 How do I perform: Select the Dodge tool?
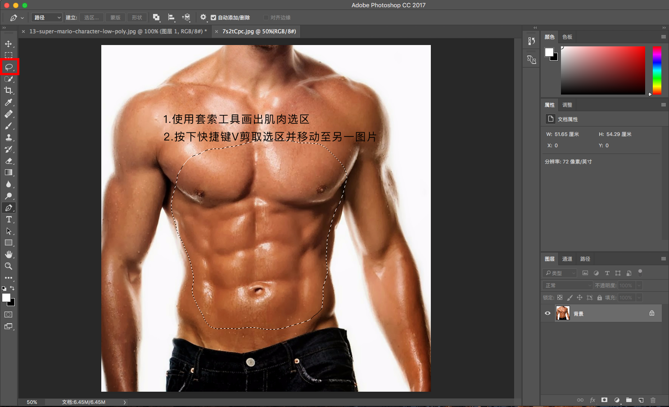(x=9, y=196)
